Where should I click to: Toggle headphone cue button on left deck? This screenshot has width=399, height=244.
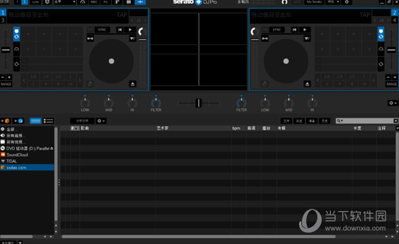[17, 49]
